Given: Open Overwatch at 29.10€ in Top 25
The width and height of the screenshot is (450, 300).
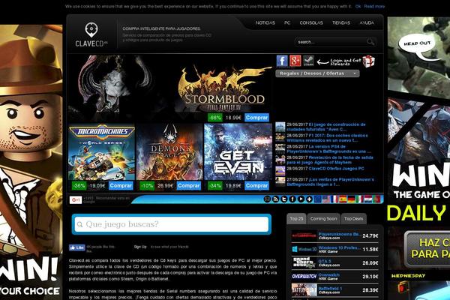Looking at the screenshot, I should click(335, 277).
